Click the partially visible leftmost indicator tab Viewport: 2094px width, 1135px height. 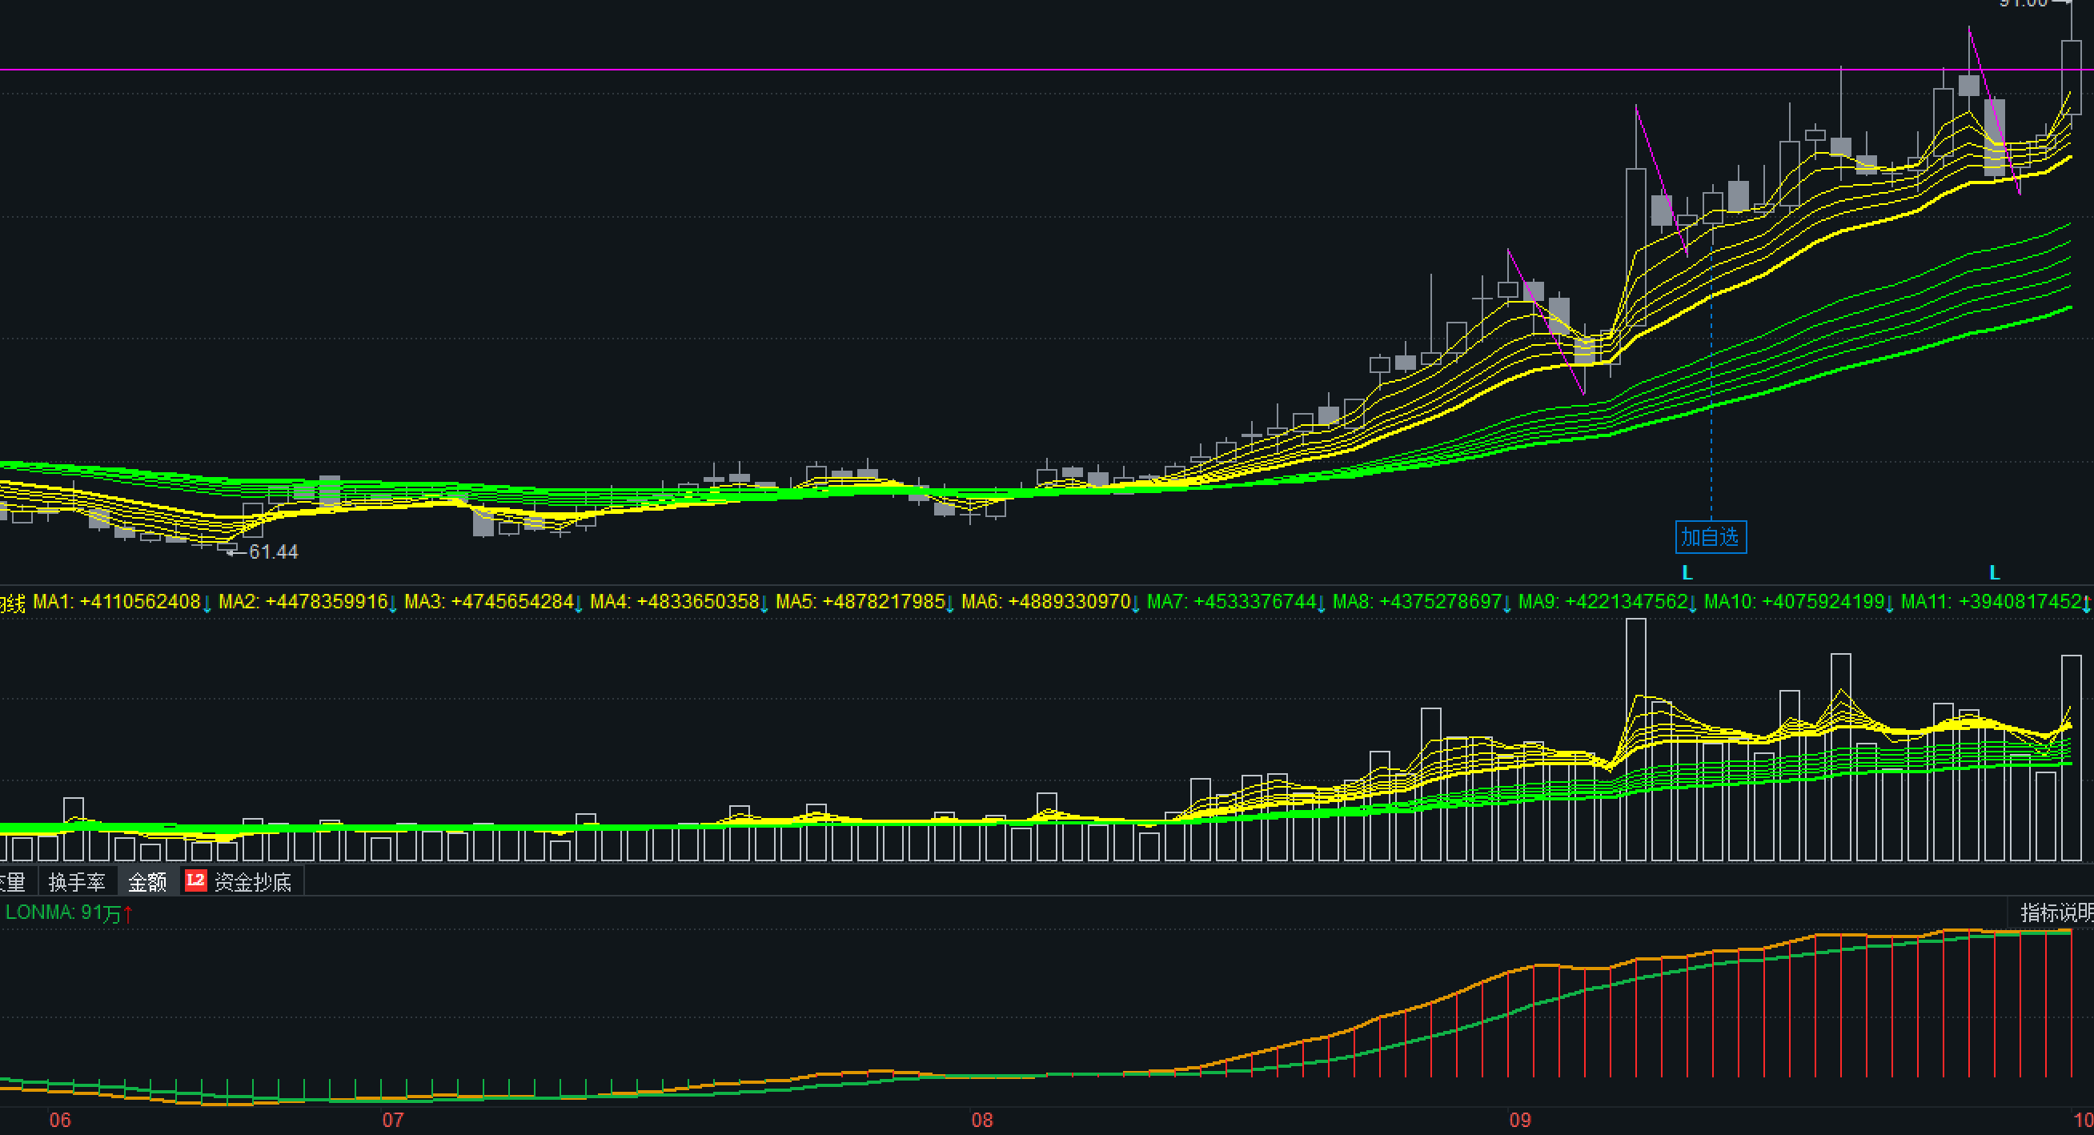(x=14, y=882)
